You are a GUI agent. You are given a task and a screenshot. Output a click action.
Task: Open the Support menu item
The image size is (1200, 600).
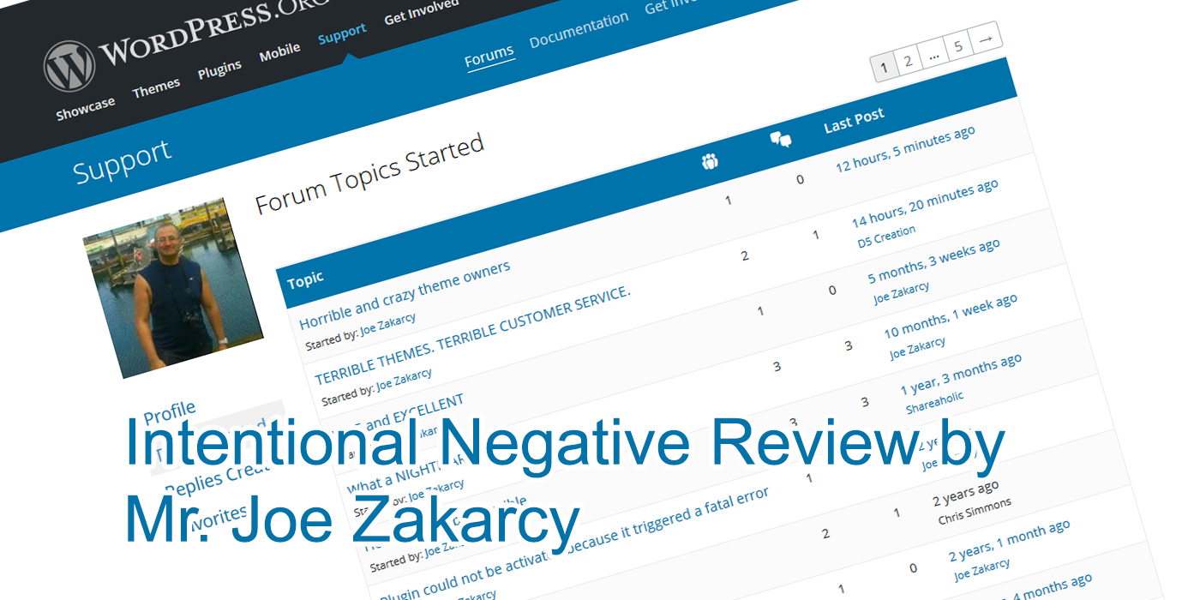click(342, 34)
